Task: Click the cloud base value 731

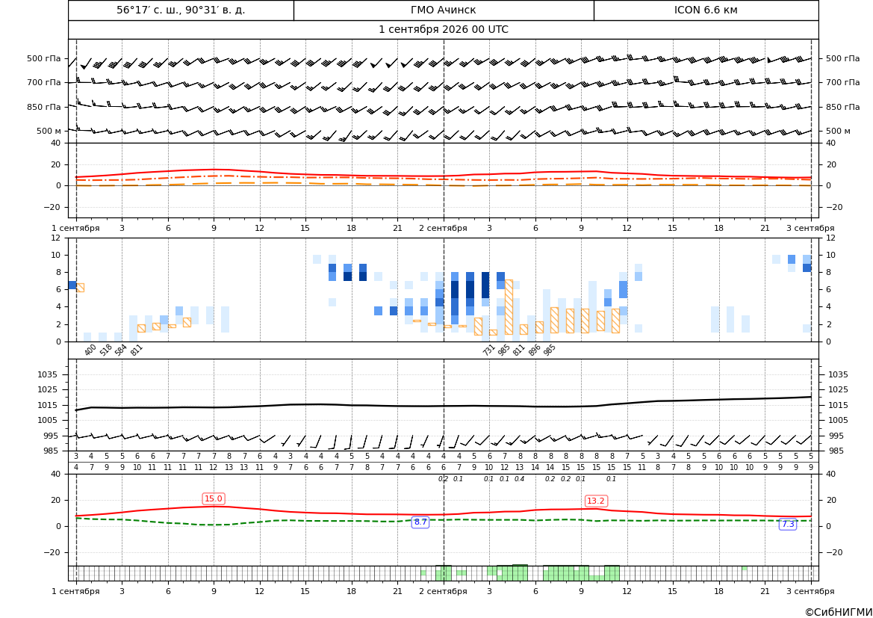Action: (488, 350)
